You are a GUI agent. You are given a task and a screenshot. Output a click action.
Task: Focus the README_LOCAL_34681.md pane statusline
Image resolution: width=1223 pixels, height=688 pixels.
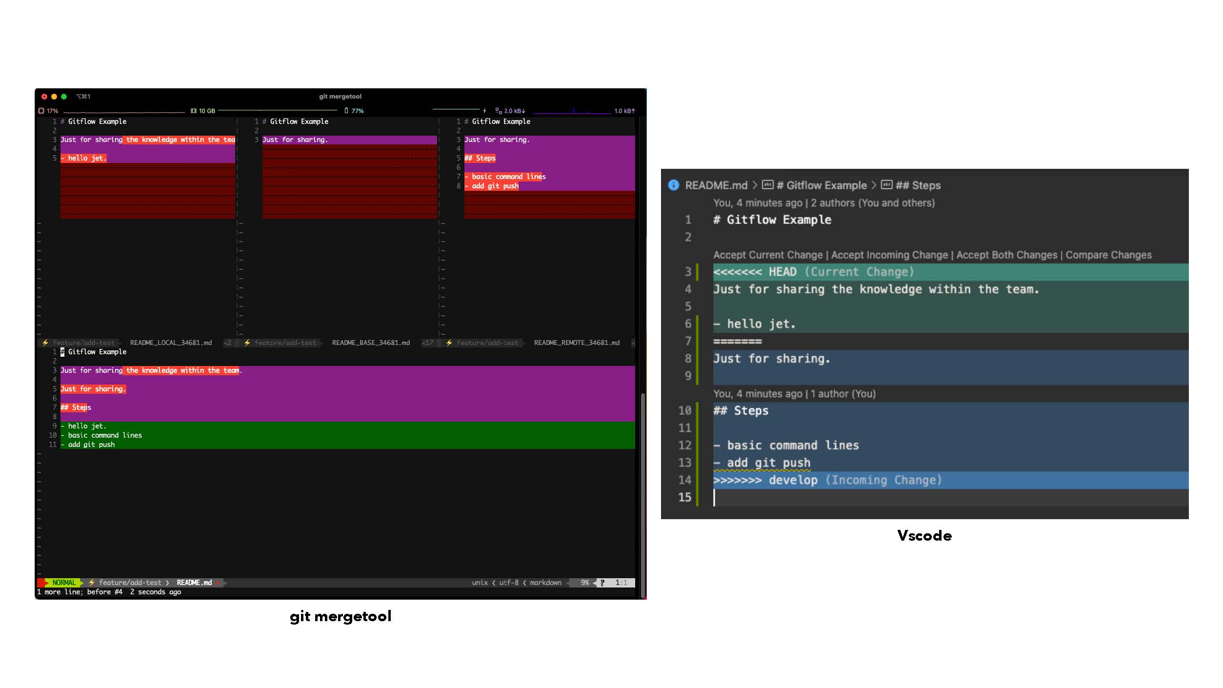[171, 343]
